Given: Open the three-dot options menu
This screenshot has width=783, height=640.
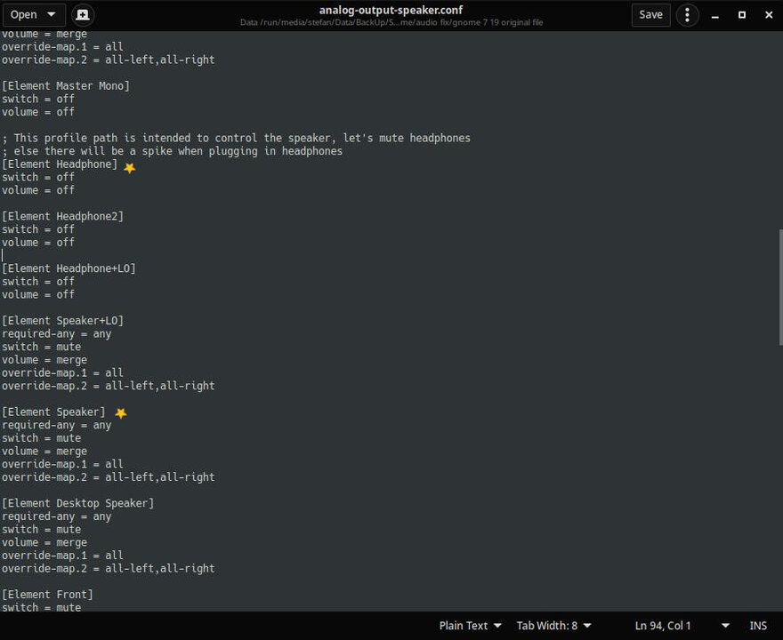Looking at the screenshot, I should [687, 15].
